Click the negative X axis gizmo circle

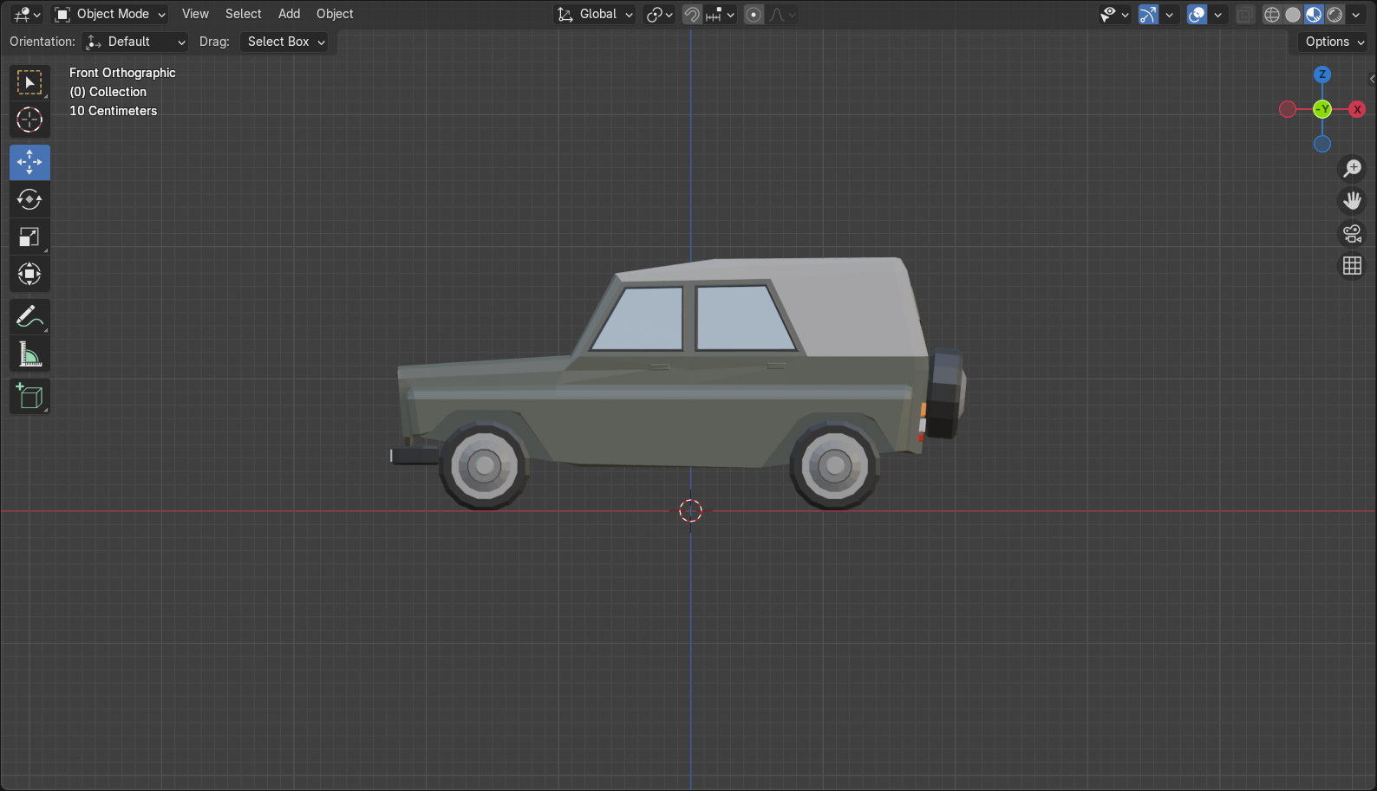[1288, 109]
